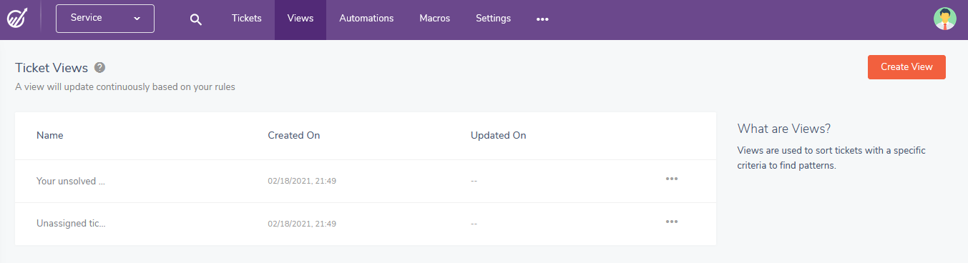Click the help question mark beside Ticket Views

pyautogui.click(x=100, y=67)
